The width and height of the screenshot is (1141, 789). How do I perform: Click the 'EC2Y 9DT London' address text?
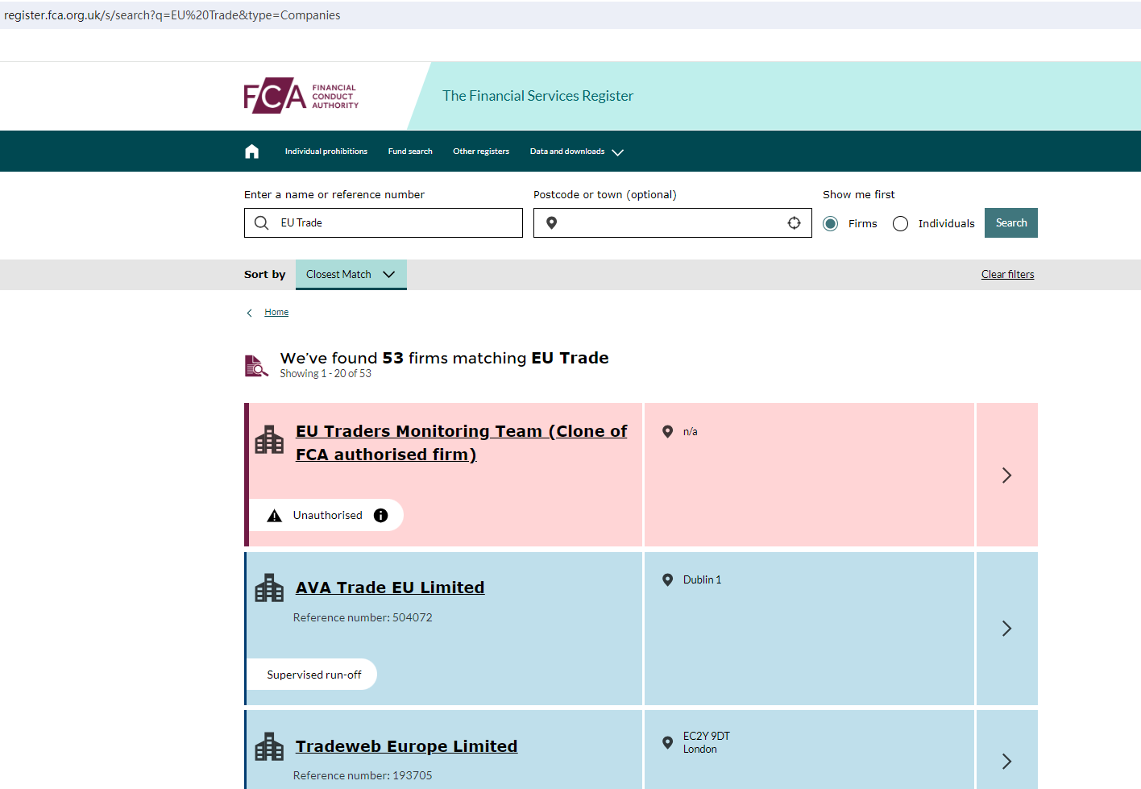(707, 743)
